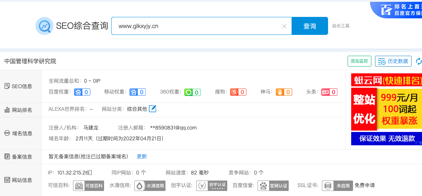The image size is (422, 196).
Task: Click the 查询 search button
Action: [x=310, y=26]
